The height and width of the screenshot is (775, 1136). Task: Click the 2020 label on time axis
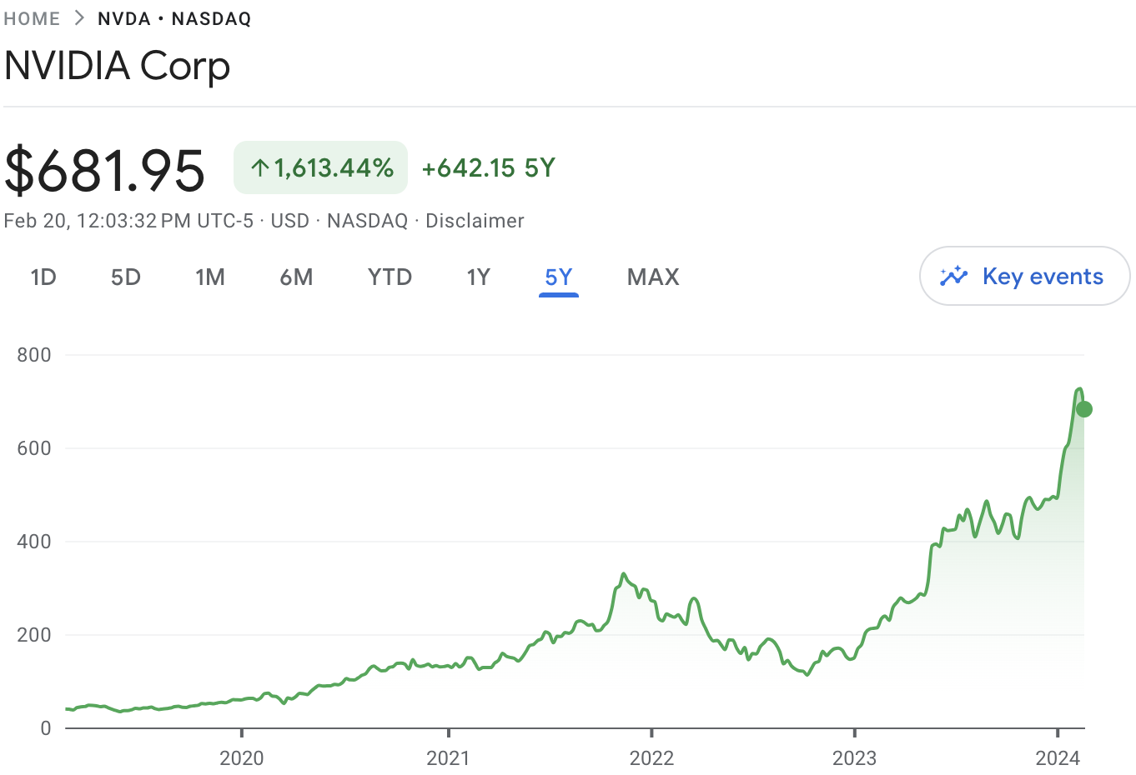pyautogui.click(x=241, y=757)
